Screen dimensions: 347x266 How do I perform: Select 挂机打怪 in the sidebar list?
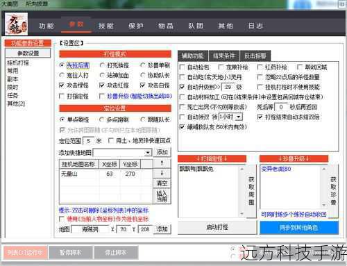click(18, 63)
